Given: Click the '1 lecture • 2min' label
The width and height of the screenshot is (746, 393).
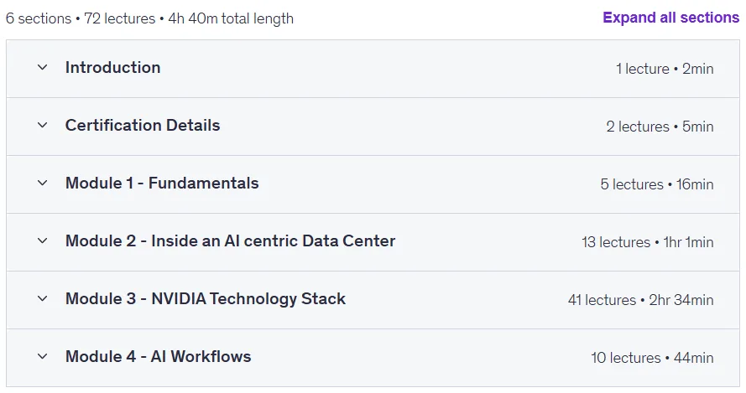Looking at the screenshot, I should [x=665, y=69].
